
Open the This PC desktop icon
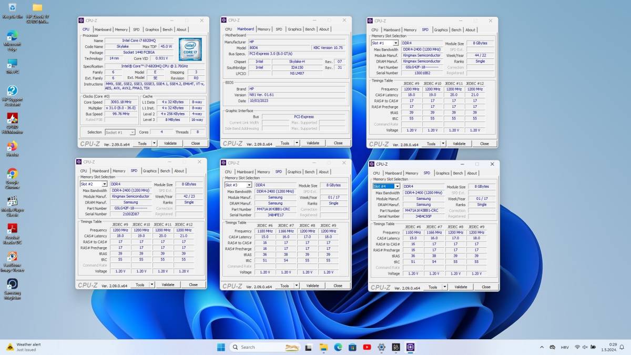point(12,66)
